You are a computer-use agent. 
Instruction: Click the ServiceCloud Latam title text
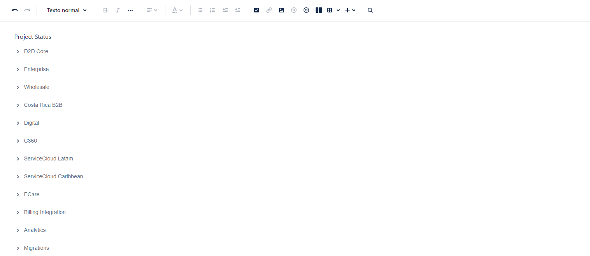49,158
